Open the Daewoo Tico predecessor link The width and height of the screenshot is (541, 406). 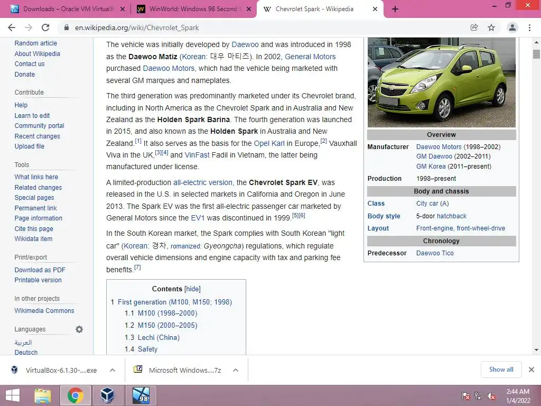tap(435, 253)
